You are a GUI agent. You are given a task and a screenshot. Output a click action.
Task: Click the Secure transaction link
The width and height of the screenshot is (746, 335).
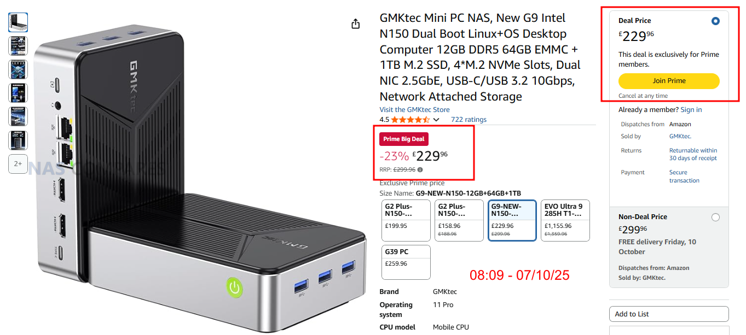pyautogui.click(x=684, y=177)
